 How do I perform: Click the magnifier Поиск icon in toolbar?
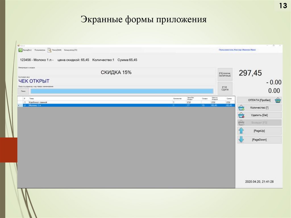click(49, 50)
